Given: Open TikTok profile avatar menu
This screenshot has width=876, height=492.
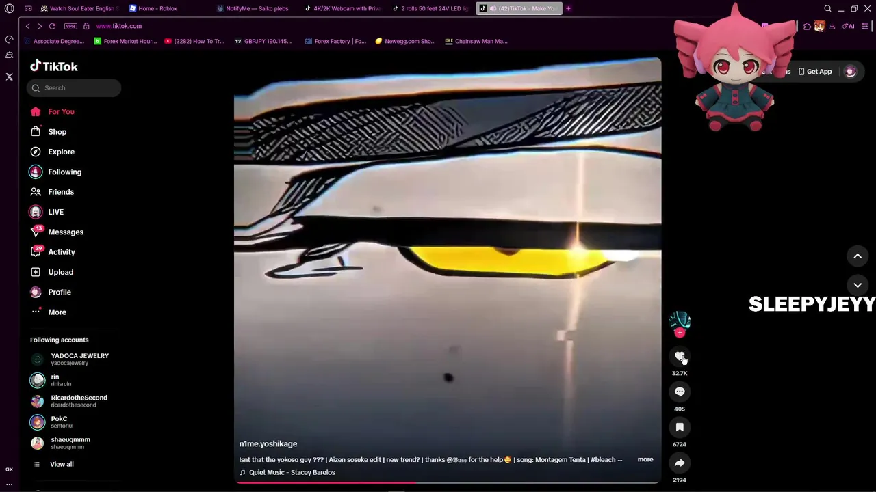Looking at the screenshot, I should [851, 72].
